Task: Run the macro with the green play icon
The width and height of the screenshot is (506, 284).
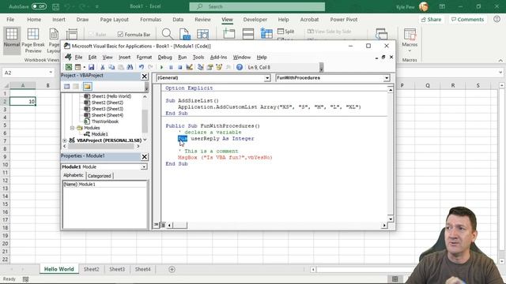Action: (x=161, y=67)
